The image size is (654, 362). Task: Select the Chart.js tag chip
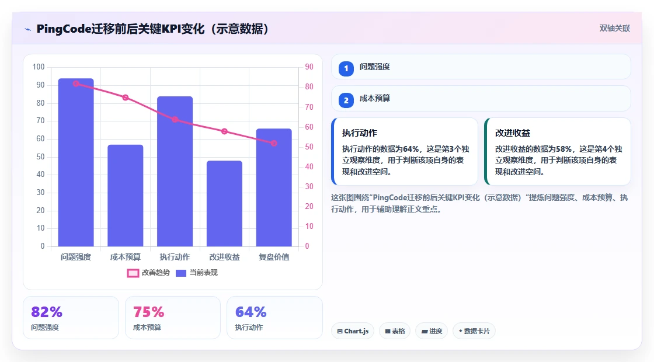pos(353,331)
